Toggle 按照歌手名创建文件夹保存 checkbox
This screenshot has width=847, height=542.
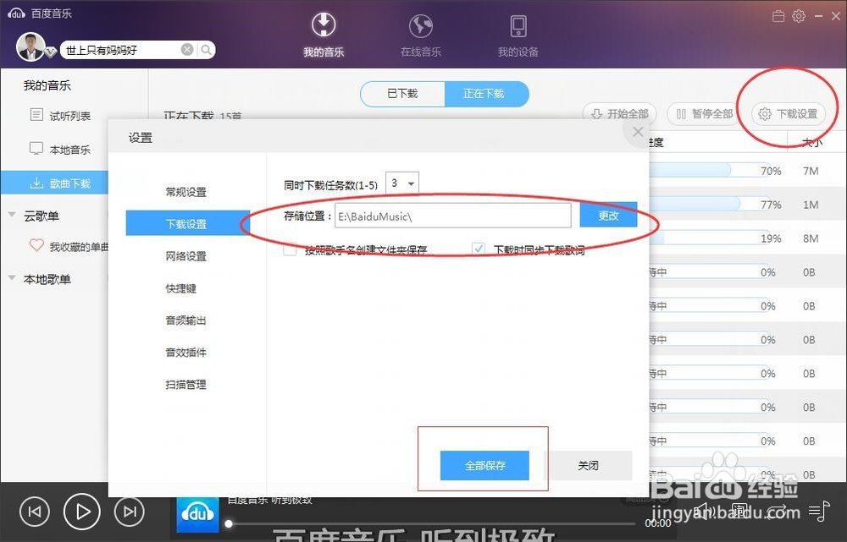[290, 249]
